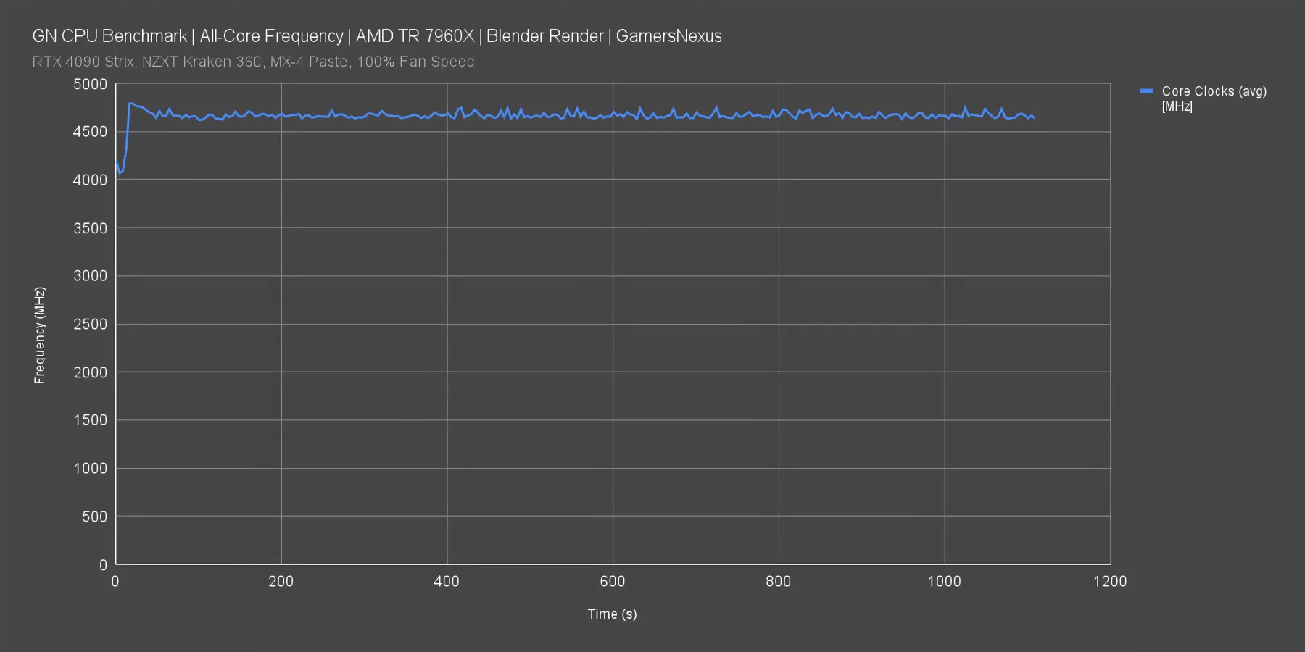
Task: Select the 800 label on the time axis
Action: click(778, 581)
